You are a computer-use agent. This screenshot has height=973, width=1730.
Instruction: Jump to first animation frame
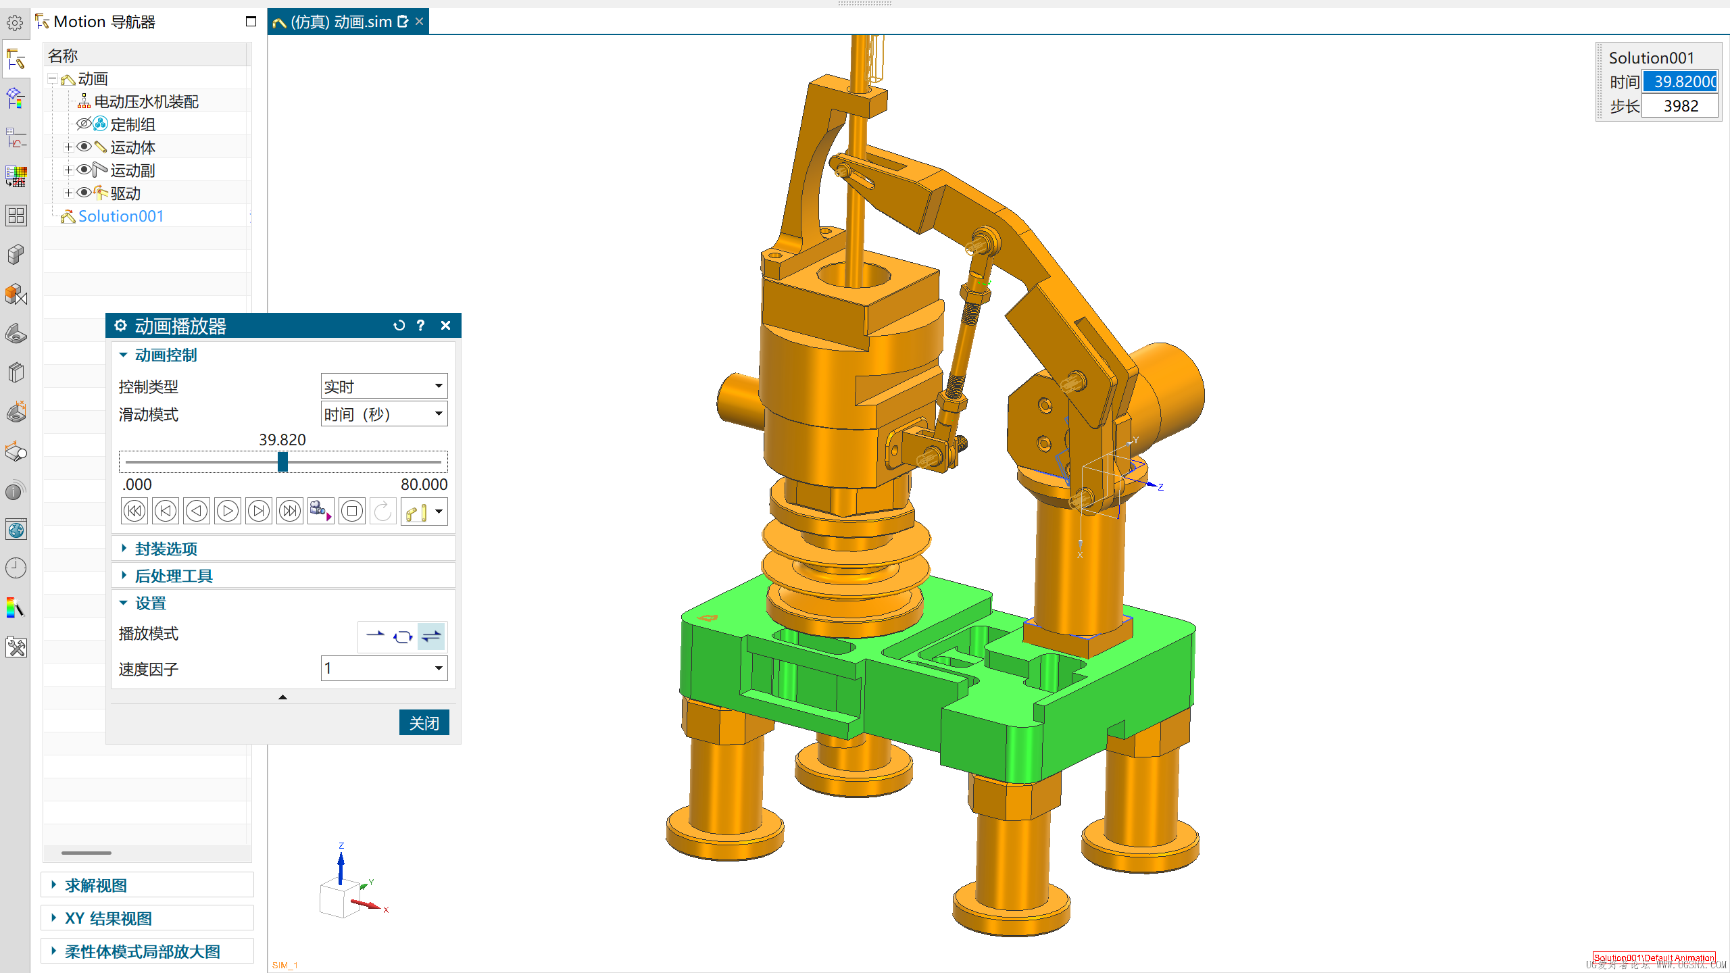(134, 512)
